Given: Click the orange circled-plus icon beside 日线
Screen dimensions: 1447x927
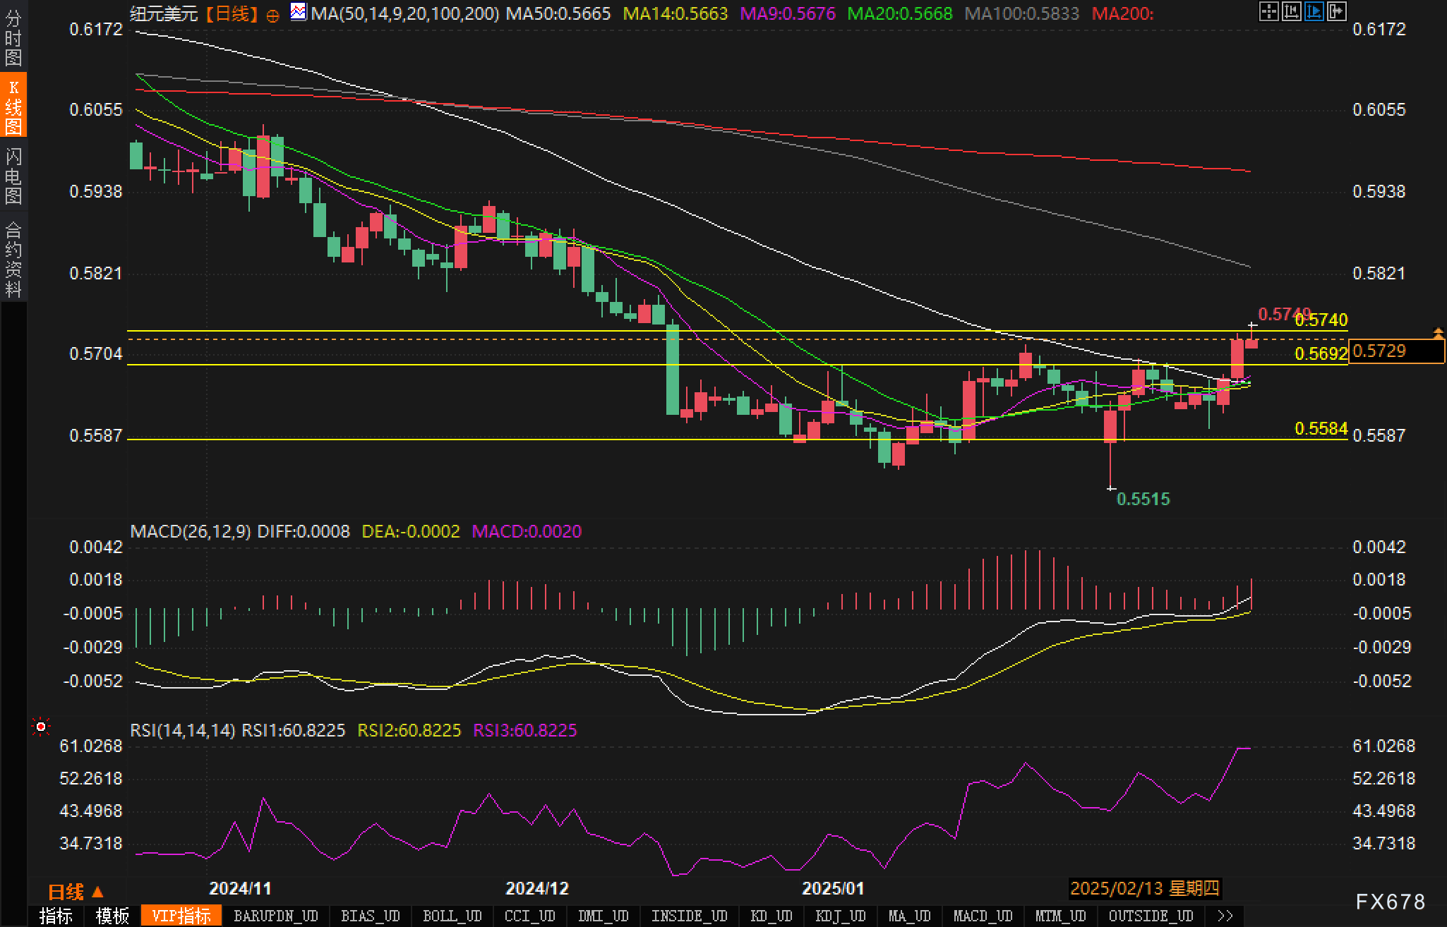Looking at the screenshot, I should click(272, 16).
